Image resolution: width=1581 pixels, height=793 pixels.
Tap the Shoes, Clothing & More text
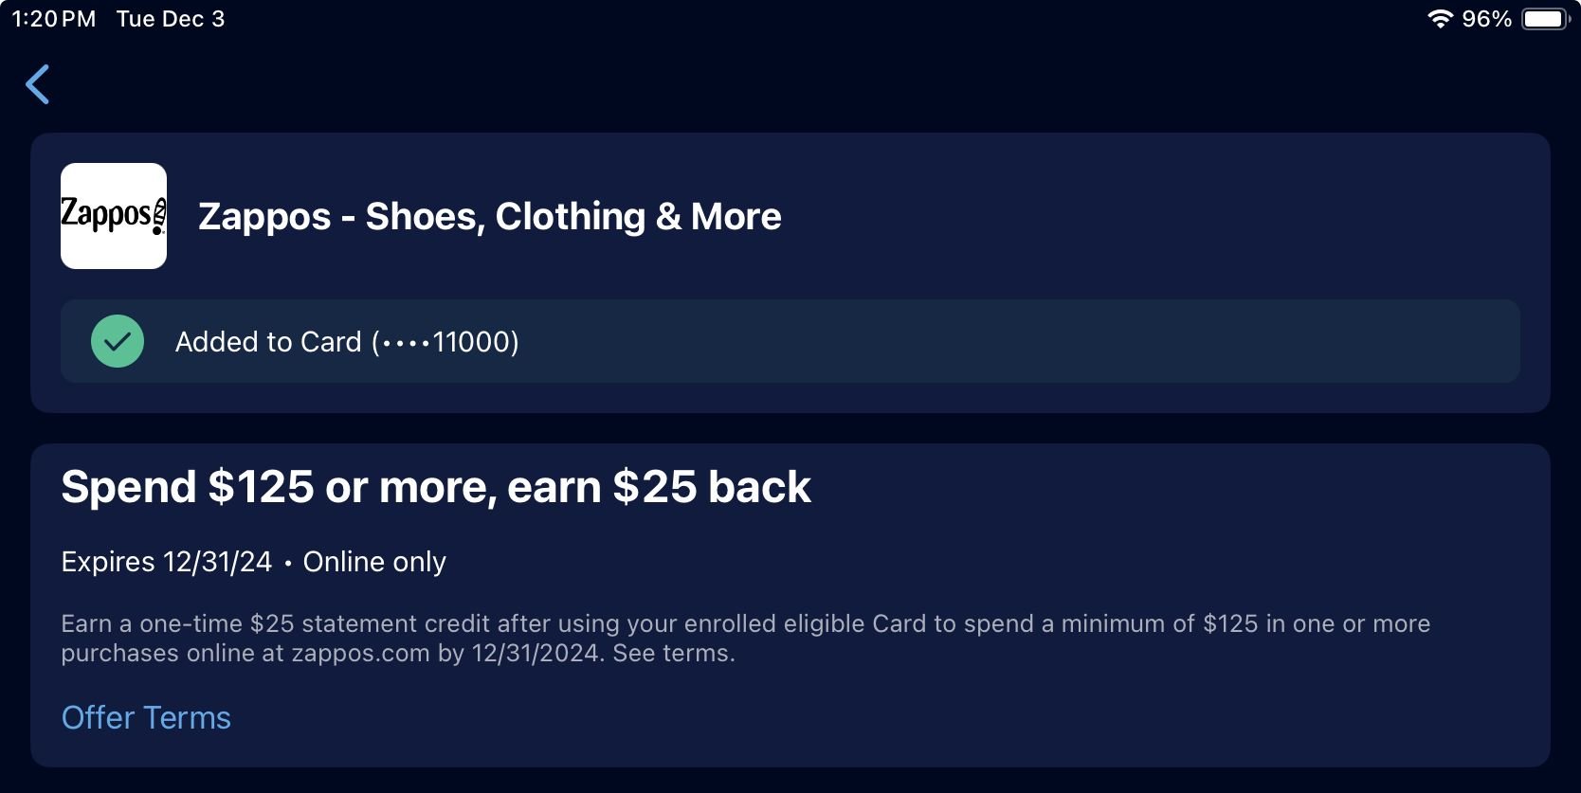[x=573, y=217]
